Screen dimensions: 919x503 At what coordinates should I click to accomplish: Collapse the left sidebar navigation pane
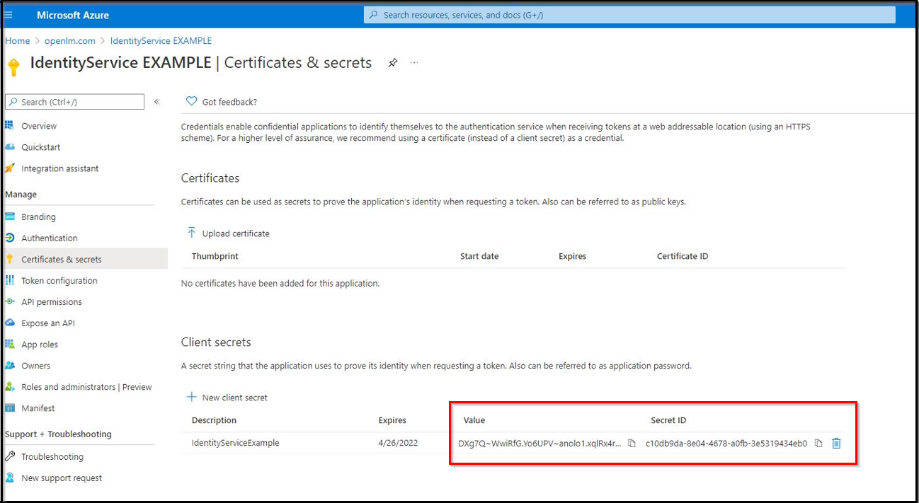tap(156, 102)
